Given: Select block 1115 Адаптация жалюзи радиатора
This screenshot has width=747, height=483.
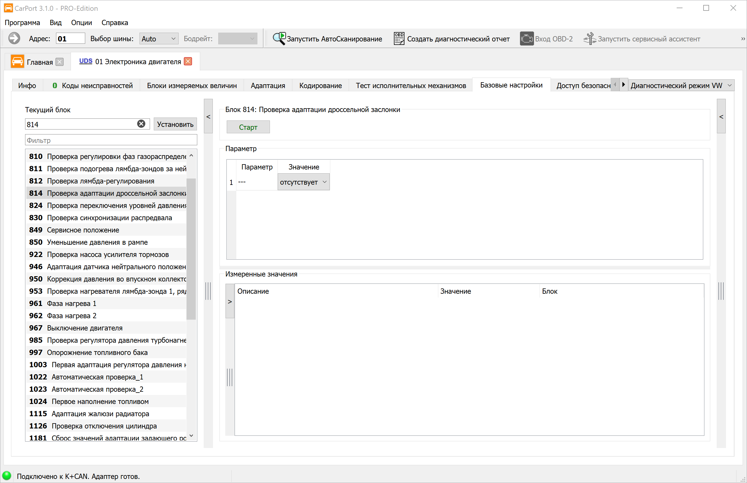Looking at the screenshot, I should (x=106, y=413).
